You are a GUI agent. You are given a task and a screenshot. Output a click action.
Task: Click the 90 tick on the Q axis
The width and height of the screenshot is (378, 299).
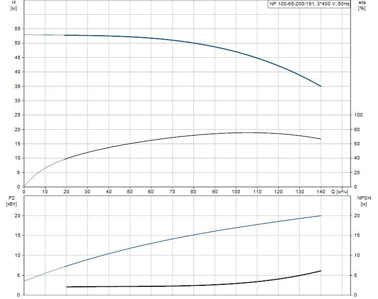(x=214, y=191)
